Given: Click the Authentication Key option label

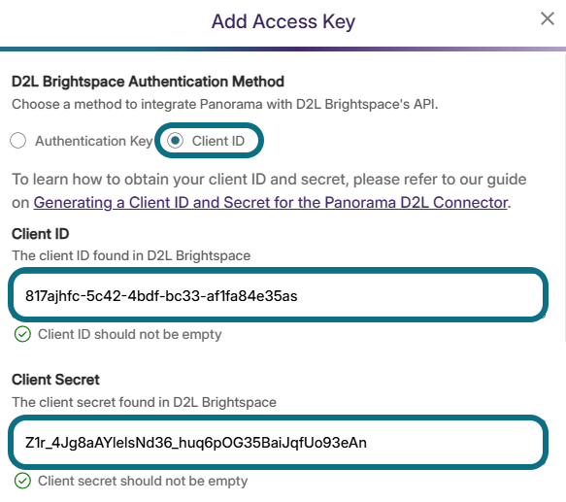Looking at the screenshot, I should (94, 141).
